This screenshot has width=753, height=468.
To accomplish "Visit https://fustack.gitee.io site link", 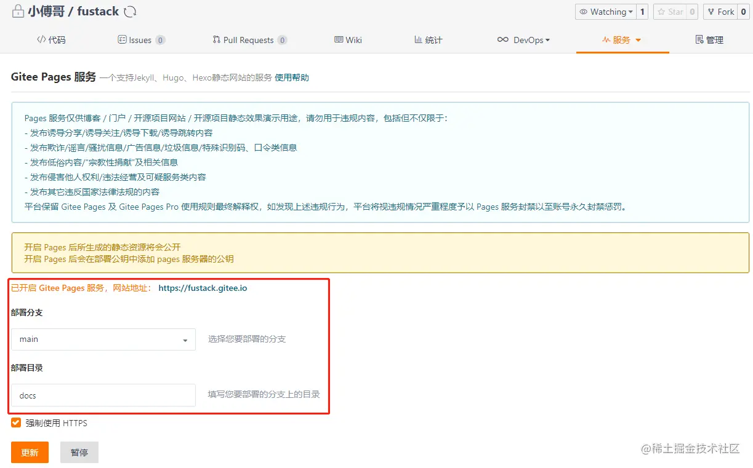I will click(x=203, y=288).
